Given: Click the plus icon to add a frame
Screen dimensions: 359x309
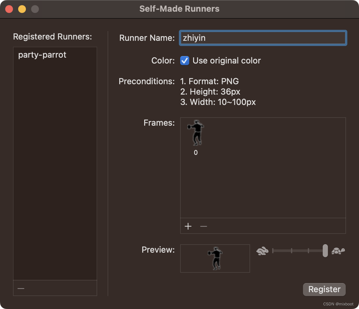Looking at the screenshot, I should (x=188, y=226).
